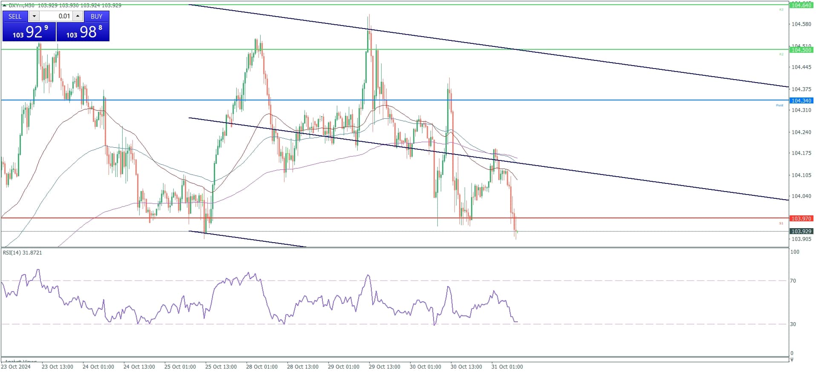Click the 25 Oct 13:00 time label
816x372 pixels.
coord(221,367)
